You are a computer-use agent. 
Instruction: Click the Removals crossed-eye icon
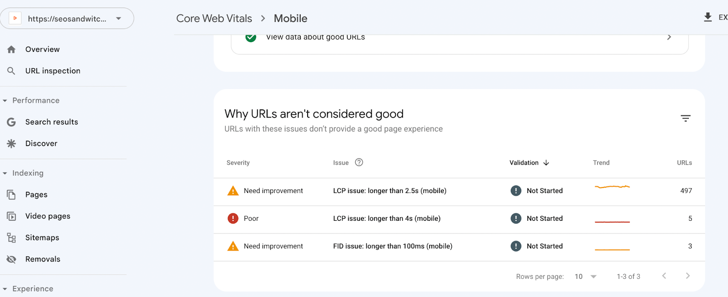[x=11, y=259]
